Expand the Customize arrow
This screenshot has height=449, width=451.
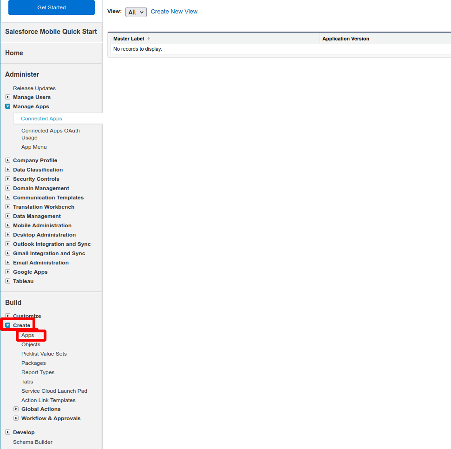8,316
